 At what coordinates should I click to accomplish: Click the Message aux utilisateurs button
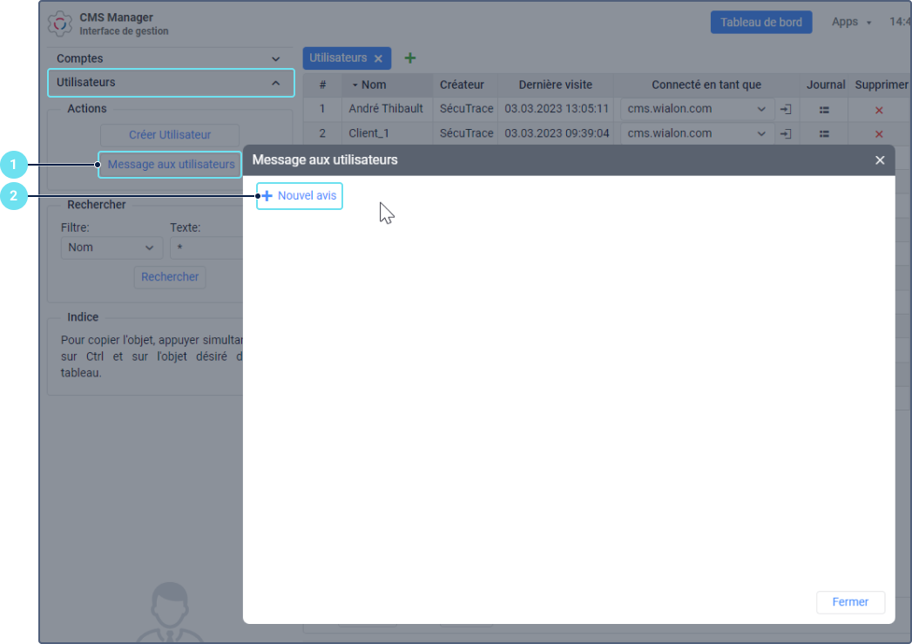pos(171,165)
